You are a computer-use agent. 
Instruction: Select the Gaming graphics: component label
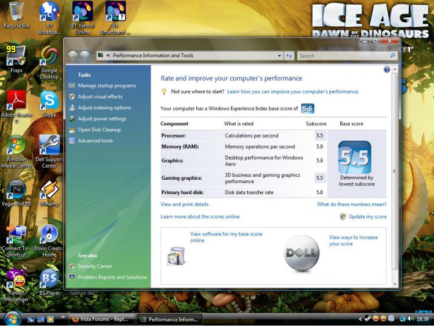pyautogui.click(x=182, y=178)
